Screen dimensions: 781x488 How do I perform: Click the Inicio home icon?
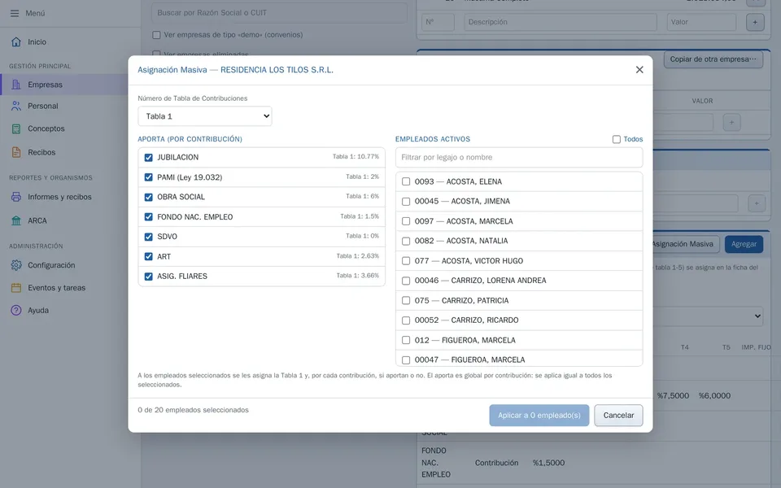[16, 41]
